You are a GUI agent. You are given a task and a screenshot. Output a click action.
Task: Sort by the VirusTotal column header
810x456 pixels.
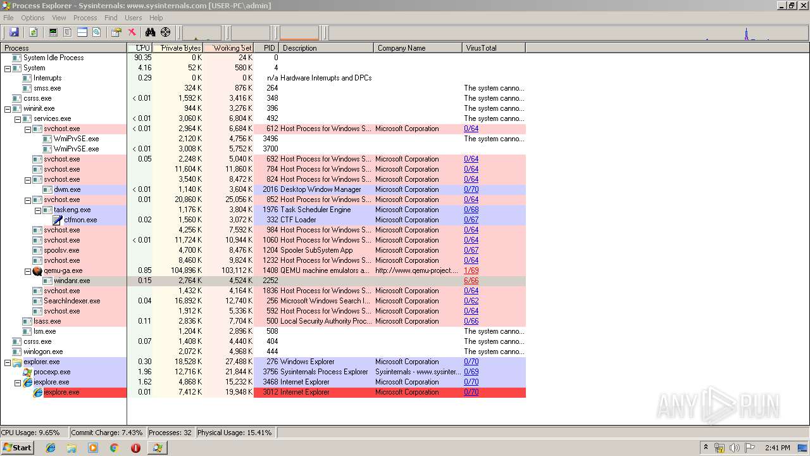494,47
